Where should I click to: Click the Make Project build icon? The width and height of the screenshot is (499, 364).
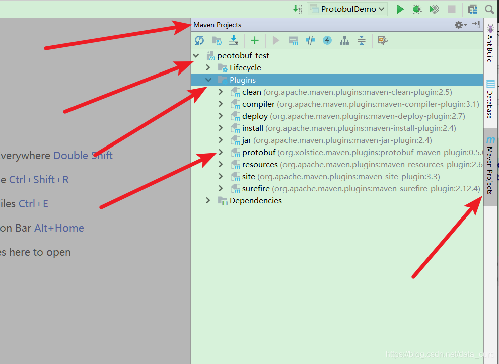[x=298, y=9]
